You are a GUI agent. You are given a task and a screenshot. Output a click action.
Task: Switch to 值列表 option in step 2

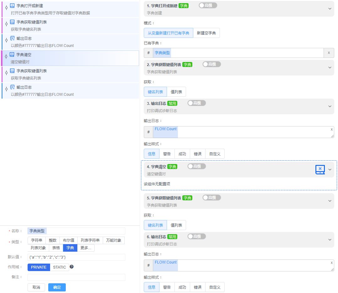pyautogui.click(x=176, y=92)
